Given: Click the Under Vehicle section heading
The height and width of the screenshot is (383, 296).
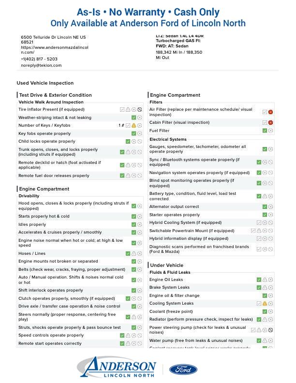Looking at the screenshot, I should [x=167, y=265].
